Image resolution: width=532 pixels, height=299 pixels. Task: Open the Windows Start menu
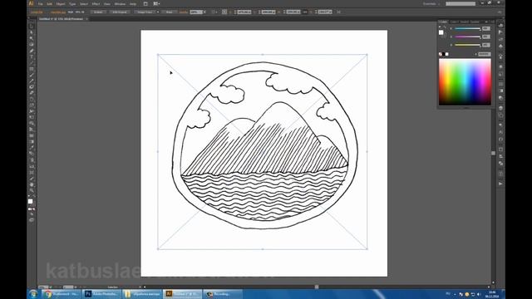tap(33, 294)
